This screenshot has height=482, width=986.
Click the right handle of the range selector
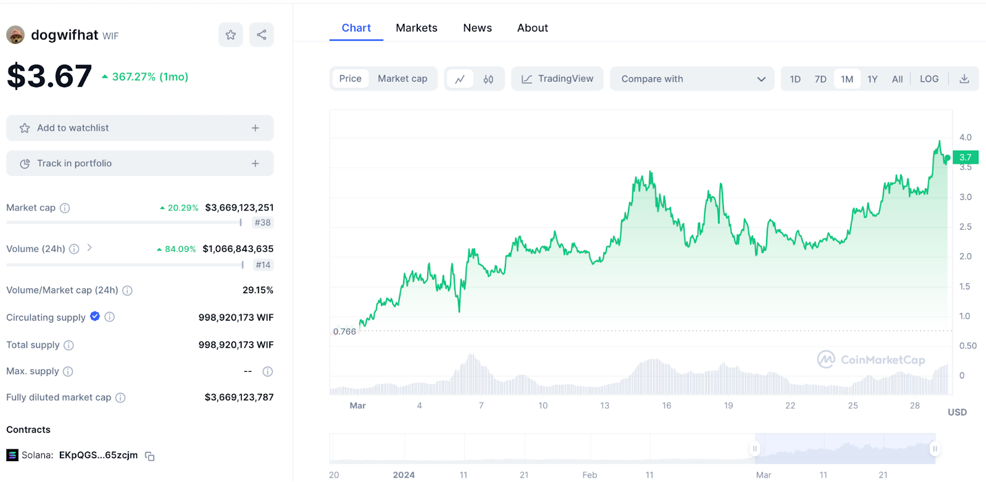tap(935, 449)
